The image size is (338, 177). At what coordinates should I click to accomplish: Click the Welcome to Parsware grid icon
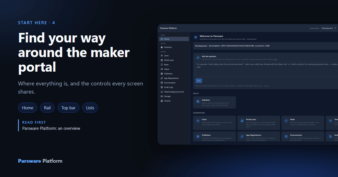point(195,37)
